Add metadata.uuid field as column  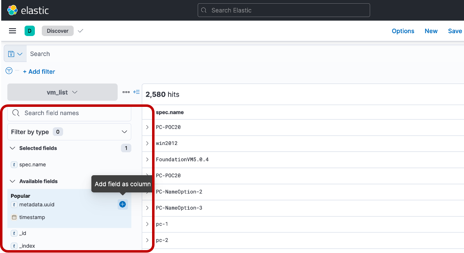[123, 204]
